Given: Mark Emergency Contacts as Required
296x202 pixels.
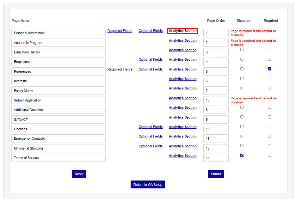Looking at the screenshot, I should pyautogui.click(x=269, y=136).
